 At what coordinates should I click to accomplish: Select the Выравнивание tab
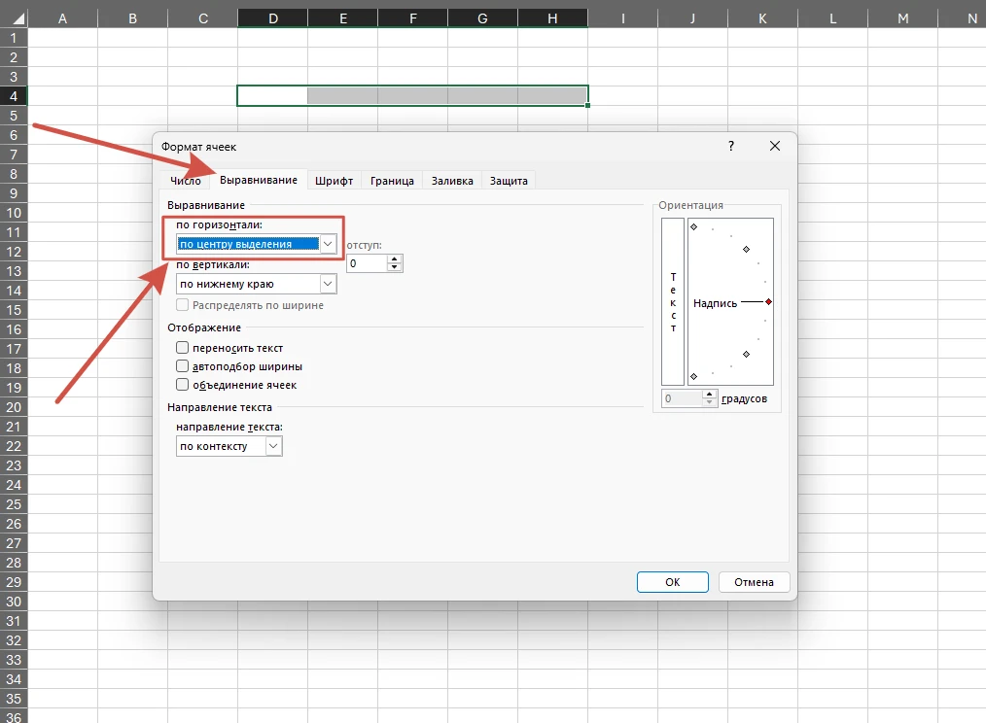[x=259, y=180]
